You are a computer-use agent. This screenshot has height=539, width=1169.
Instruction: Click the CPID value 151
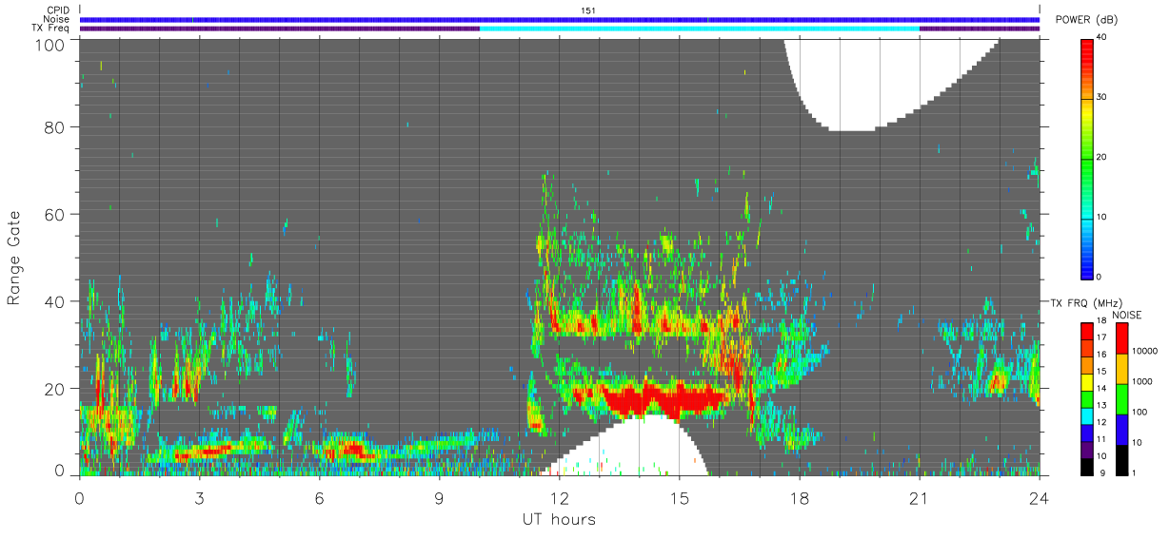click(x=588, y=10)
